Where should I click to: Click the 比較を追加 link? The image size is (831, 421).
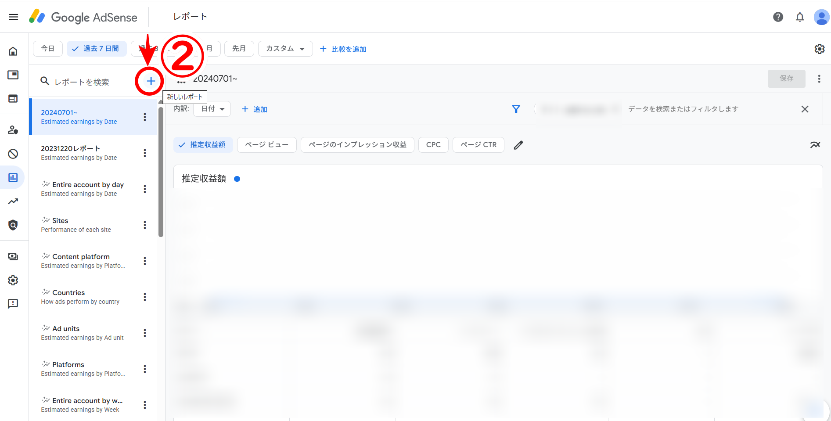[343, 49]
